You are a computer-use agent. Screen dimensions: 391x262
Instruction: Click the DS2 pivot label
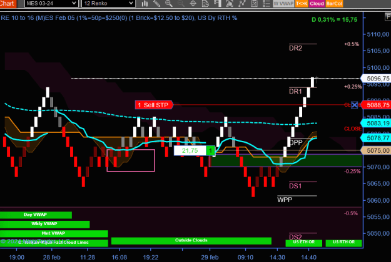(x=295, y=237)
